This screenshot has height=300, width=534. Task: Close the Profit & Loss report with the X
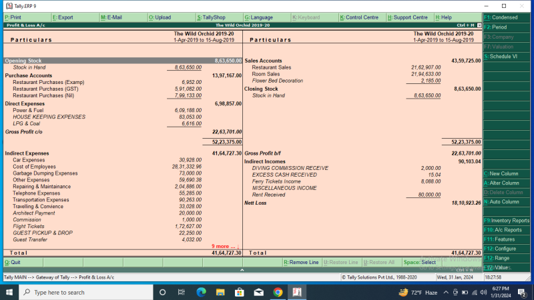(479, 25)
